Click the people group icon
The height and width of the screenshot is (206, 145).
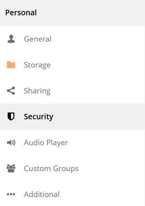(x=11, y=168)
